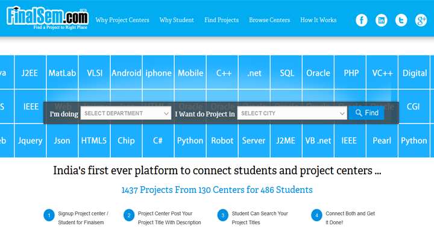Select the Oracle tile in top row
Viewport: 434px width, 229px height.
coord(318,72)
